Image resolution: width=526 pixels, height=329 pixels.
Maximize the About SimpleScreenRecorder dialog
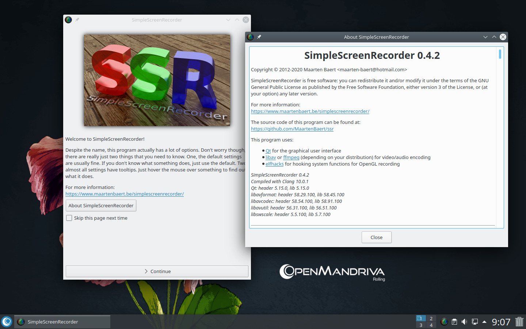[x=494, y=37]
